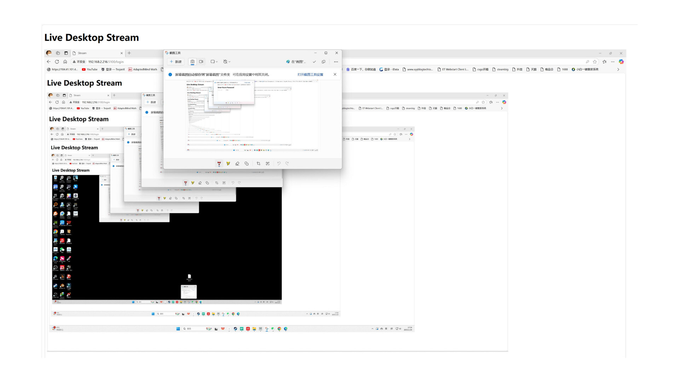
Task: Open the capture delay timer dropdown
Action: (x=227, y=62)
